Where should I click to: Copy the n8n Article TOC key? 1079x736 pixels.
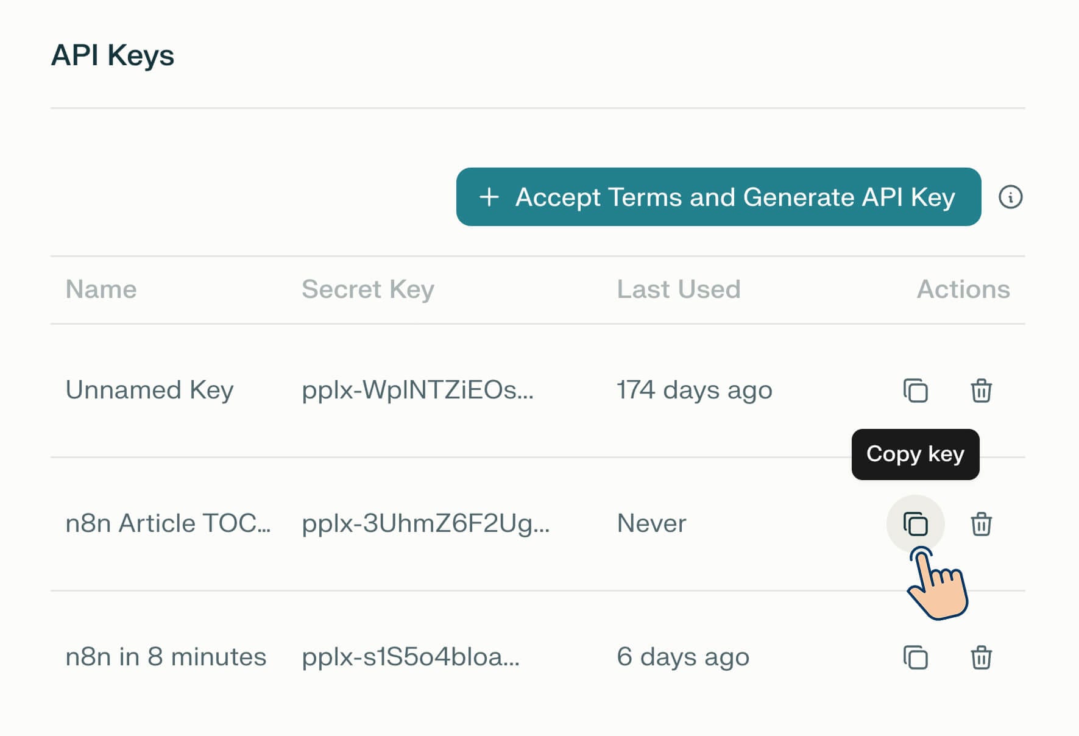click(915, 523)
